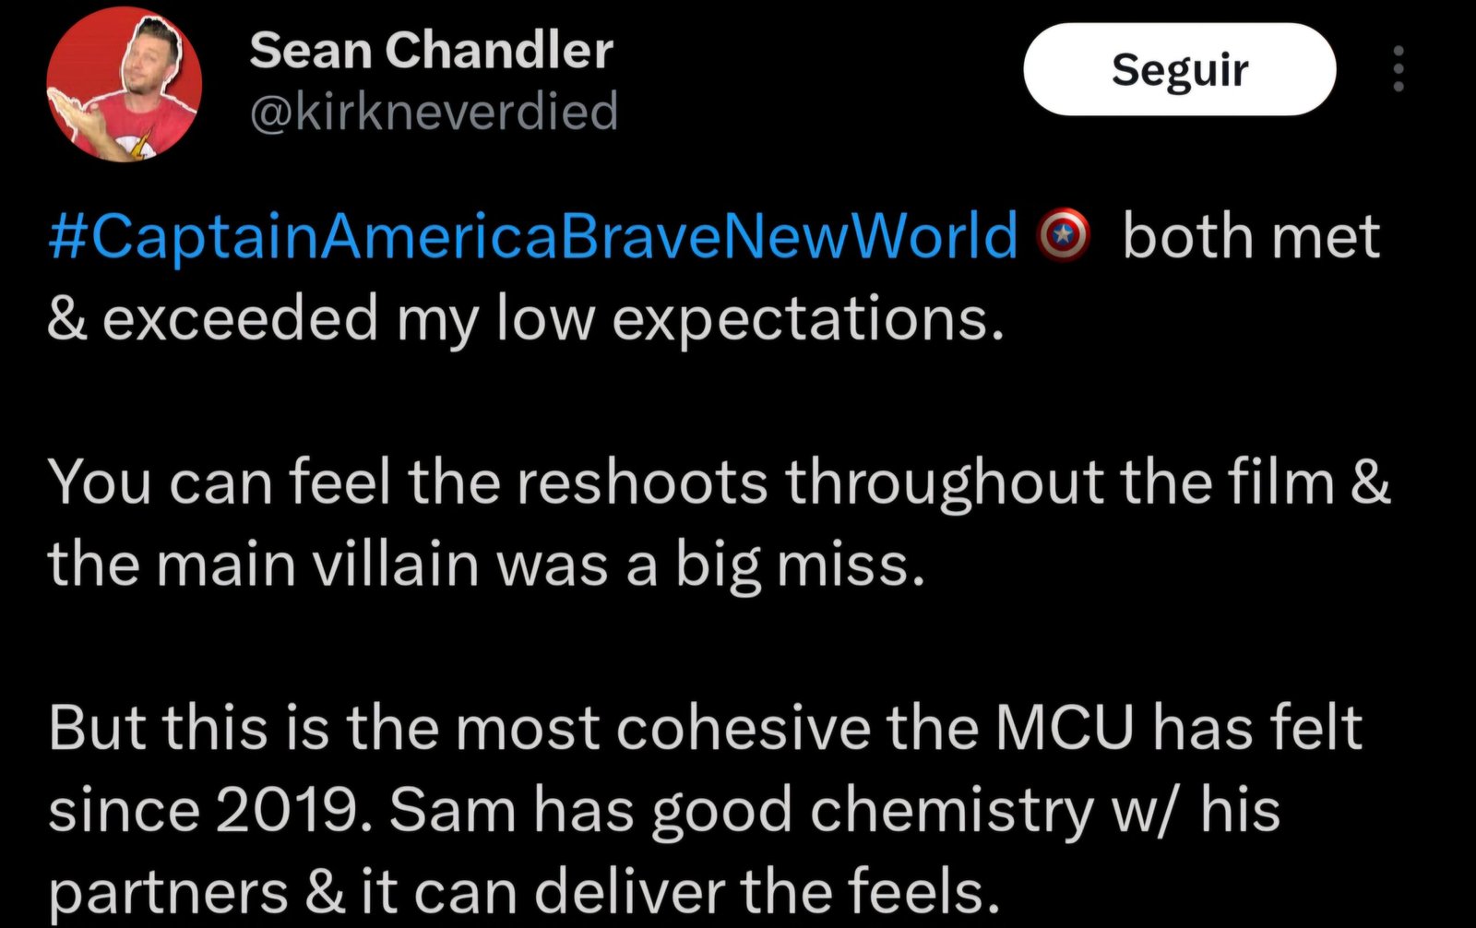Viewport: 1476px width, 928px height.
Task: Click the line "partners & it can deliver the feels."
Action: coord(524,891)
